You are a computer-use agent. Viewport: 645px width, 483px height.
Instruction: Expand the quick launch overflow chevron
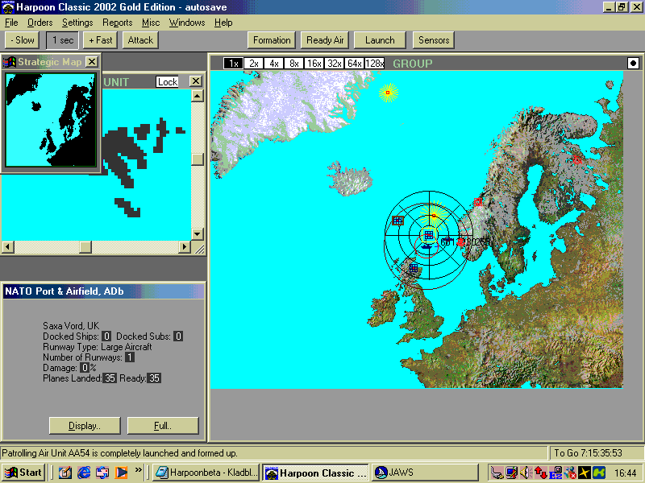pyautogui.click(x=138, y=469)
